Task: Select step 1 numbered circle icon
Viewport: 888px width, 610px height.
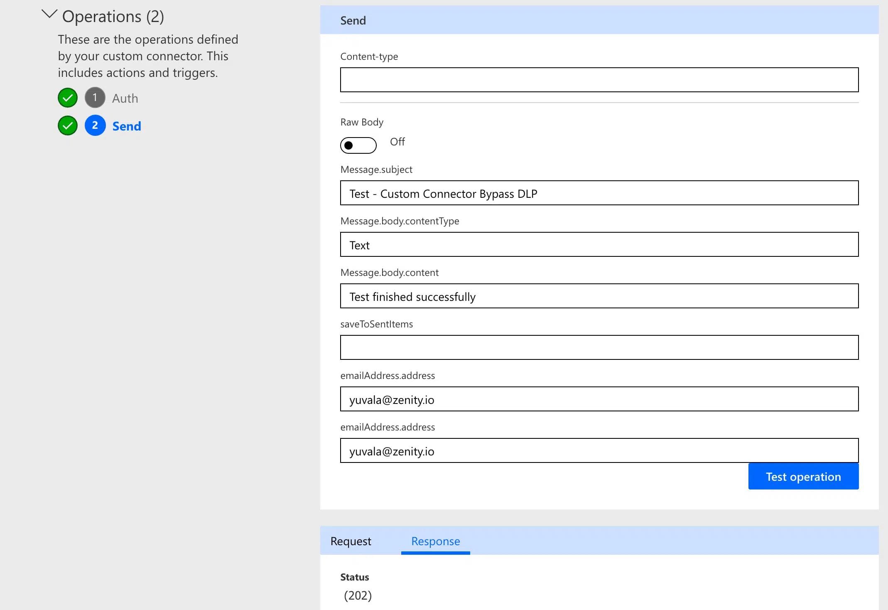Action: (95, 98)
